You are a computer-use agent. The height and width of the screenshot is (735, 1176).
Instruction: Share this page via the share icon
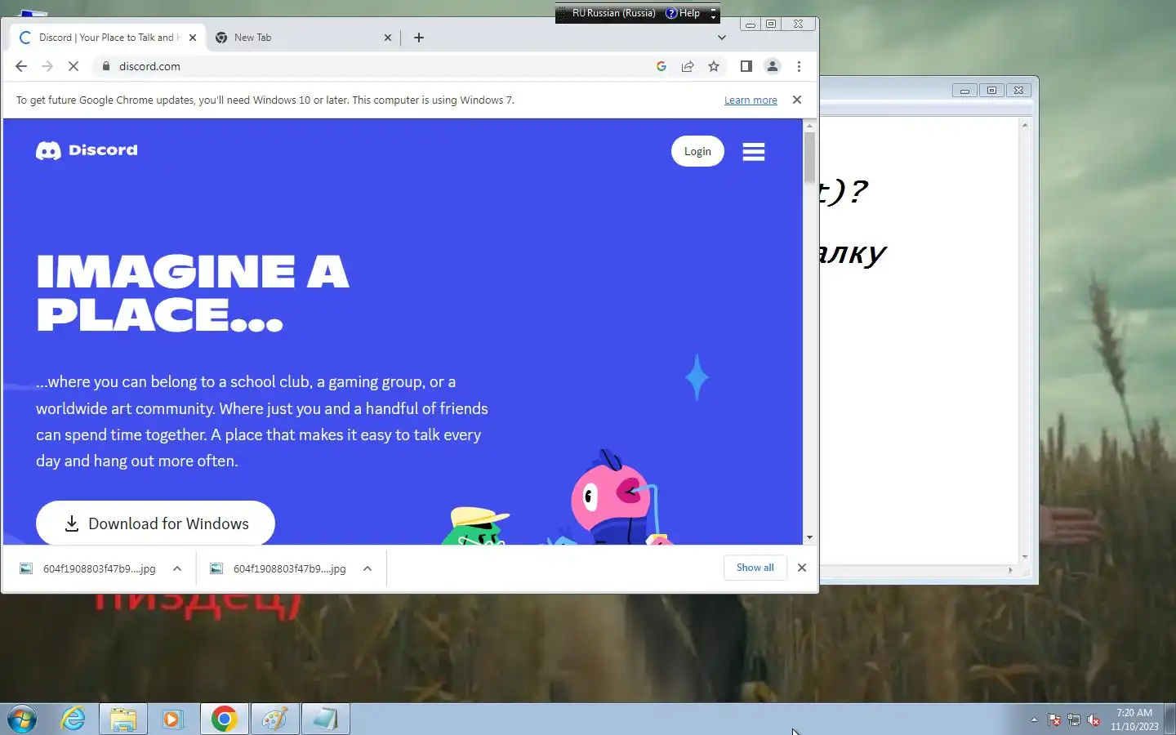pos(688,66)
